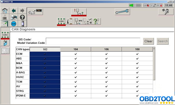Click the grey Forward arrow
175x105 pixels.
22,11
